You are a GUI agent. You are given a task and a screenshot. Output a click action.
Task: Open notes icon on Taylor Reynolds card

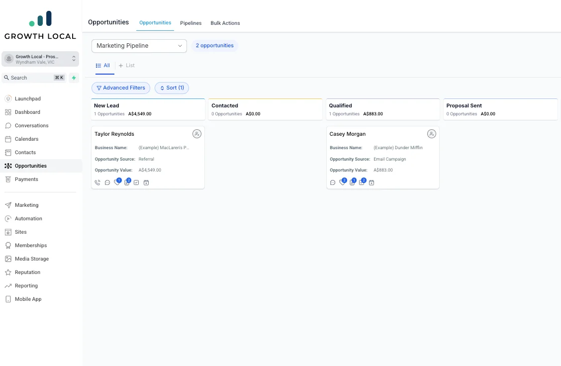127,183
